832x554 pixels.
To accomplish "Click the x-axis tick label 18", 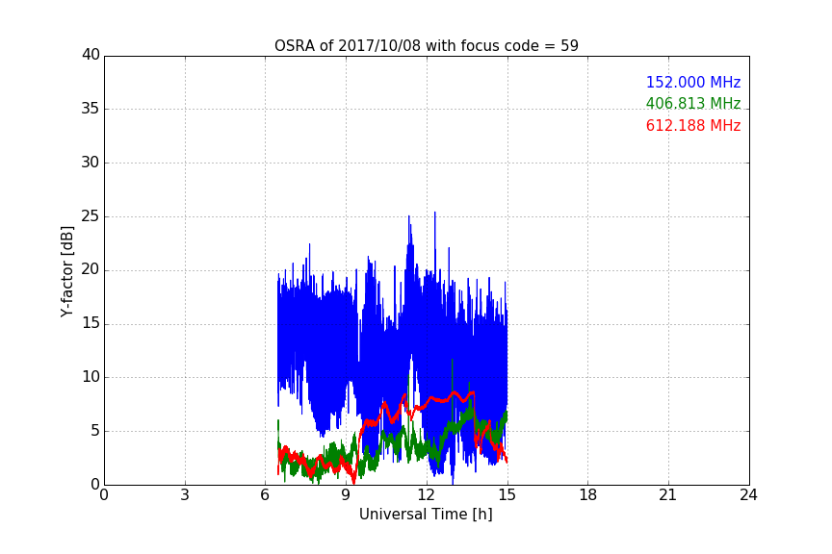I will [587, 495].
